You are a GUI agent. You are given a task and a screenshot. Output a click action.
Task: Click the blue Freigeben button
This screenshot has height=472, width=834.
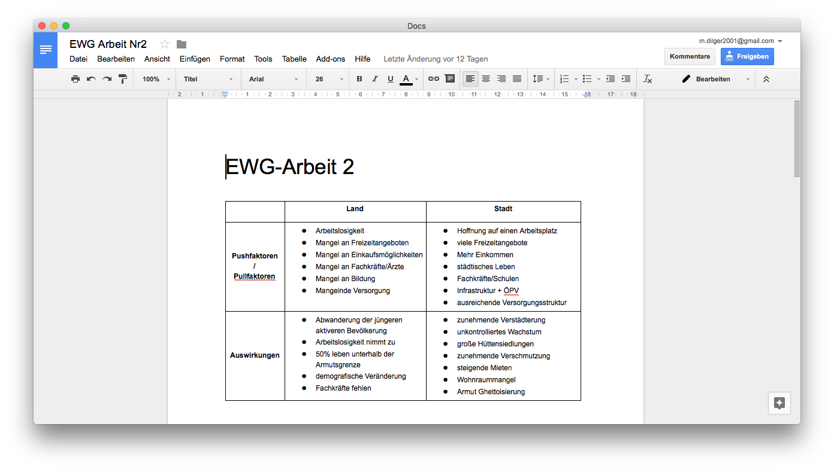pyautogui.click(x=747, y=56)
